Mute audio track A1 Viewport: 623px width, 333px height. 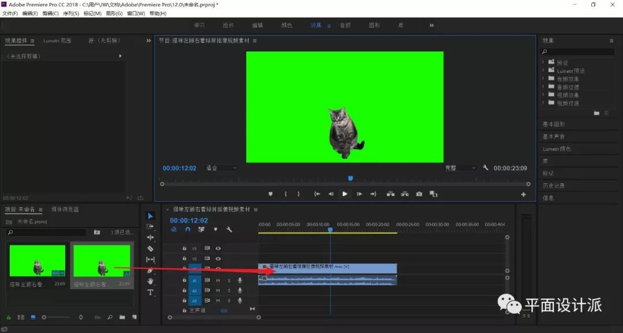[x=218, y=281]
